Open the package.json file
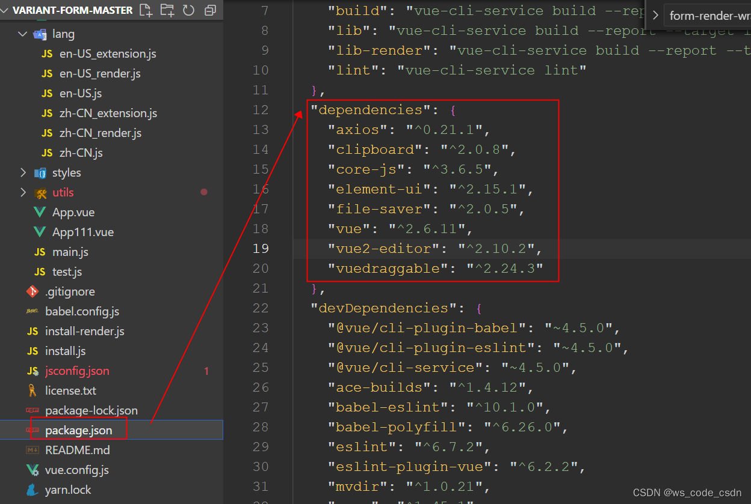This screenshot has height=504, width=751. tap(79, 430)
